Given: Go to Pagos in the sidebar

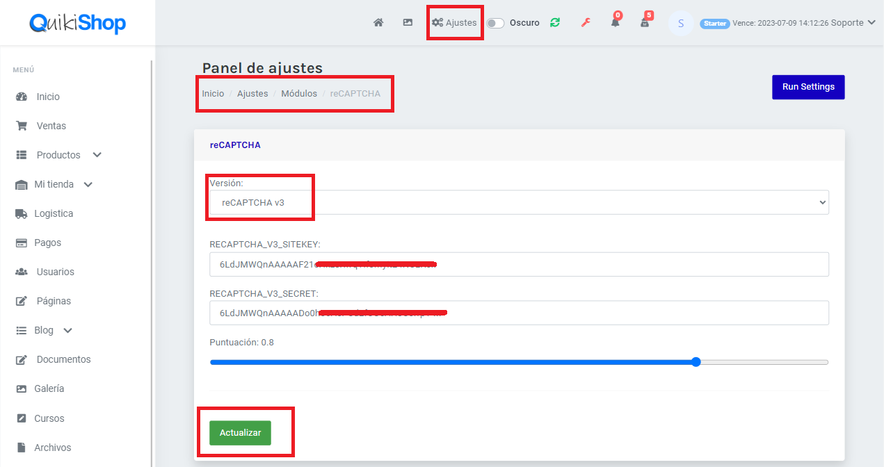Looking at the screenshot, I should point(47,243).
